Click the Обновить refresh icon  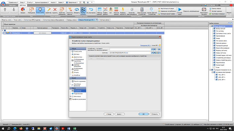(x=77, y=11)
